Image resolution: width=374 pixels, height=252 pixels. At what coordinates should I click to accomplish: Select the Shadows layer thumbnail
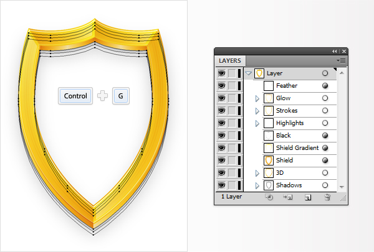coord(268,185)
